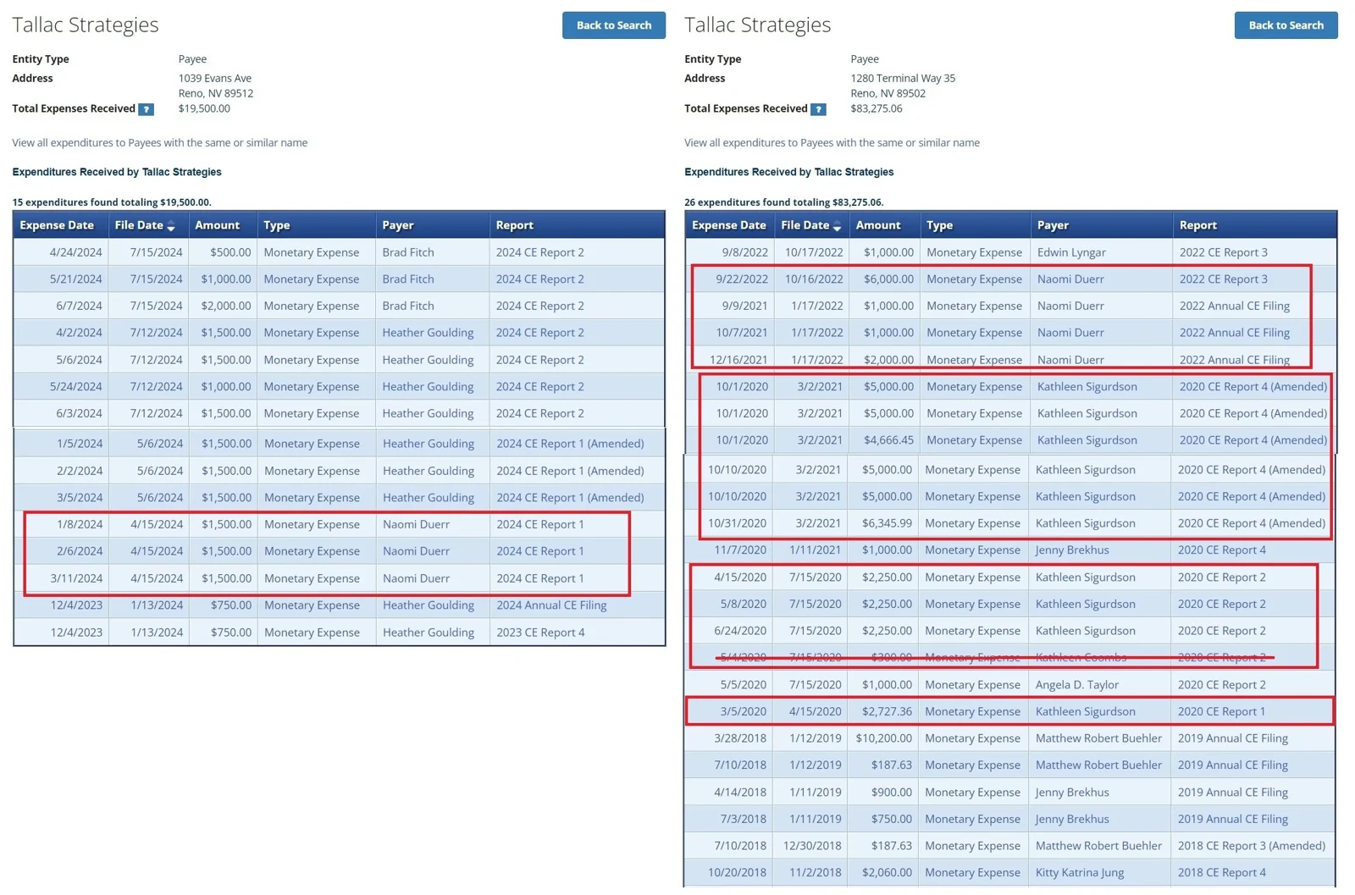Open 2020 CE Report 2 in Angela D. Taylor's row
Image resolution: width=1355 pixels, height=895 pixels.
pyautogui.click(x=1221, y=685)
